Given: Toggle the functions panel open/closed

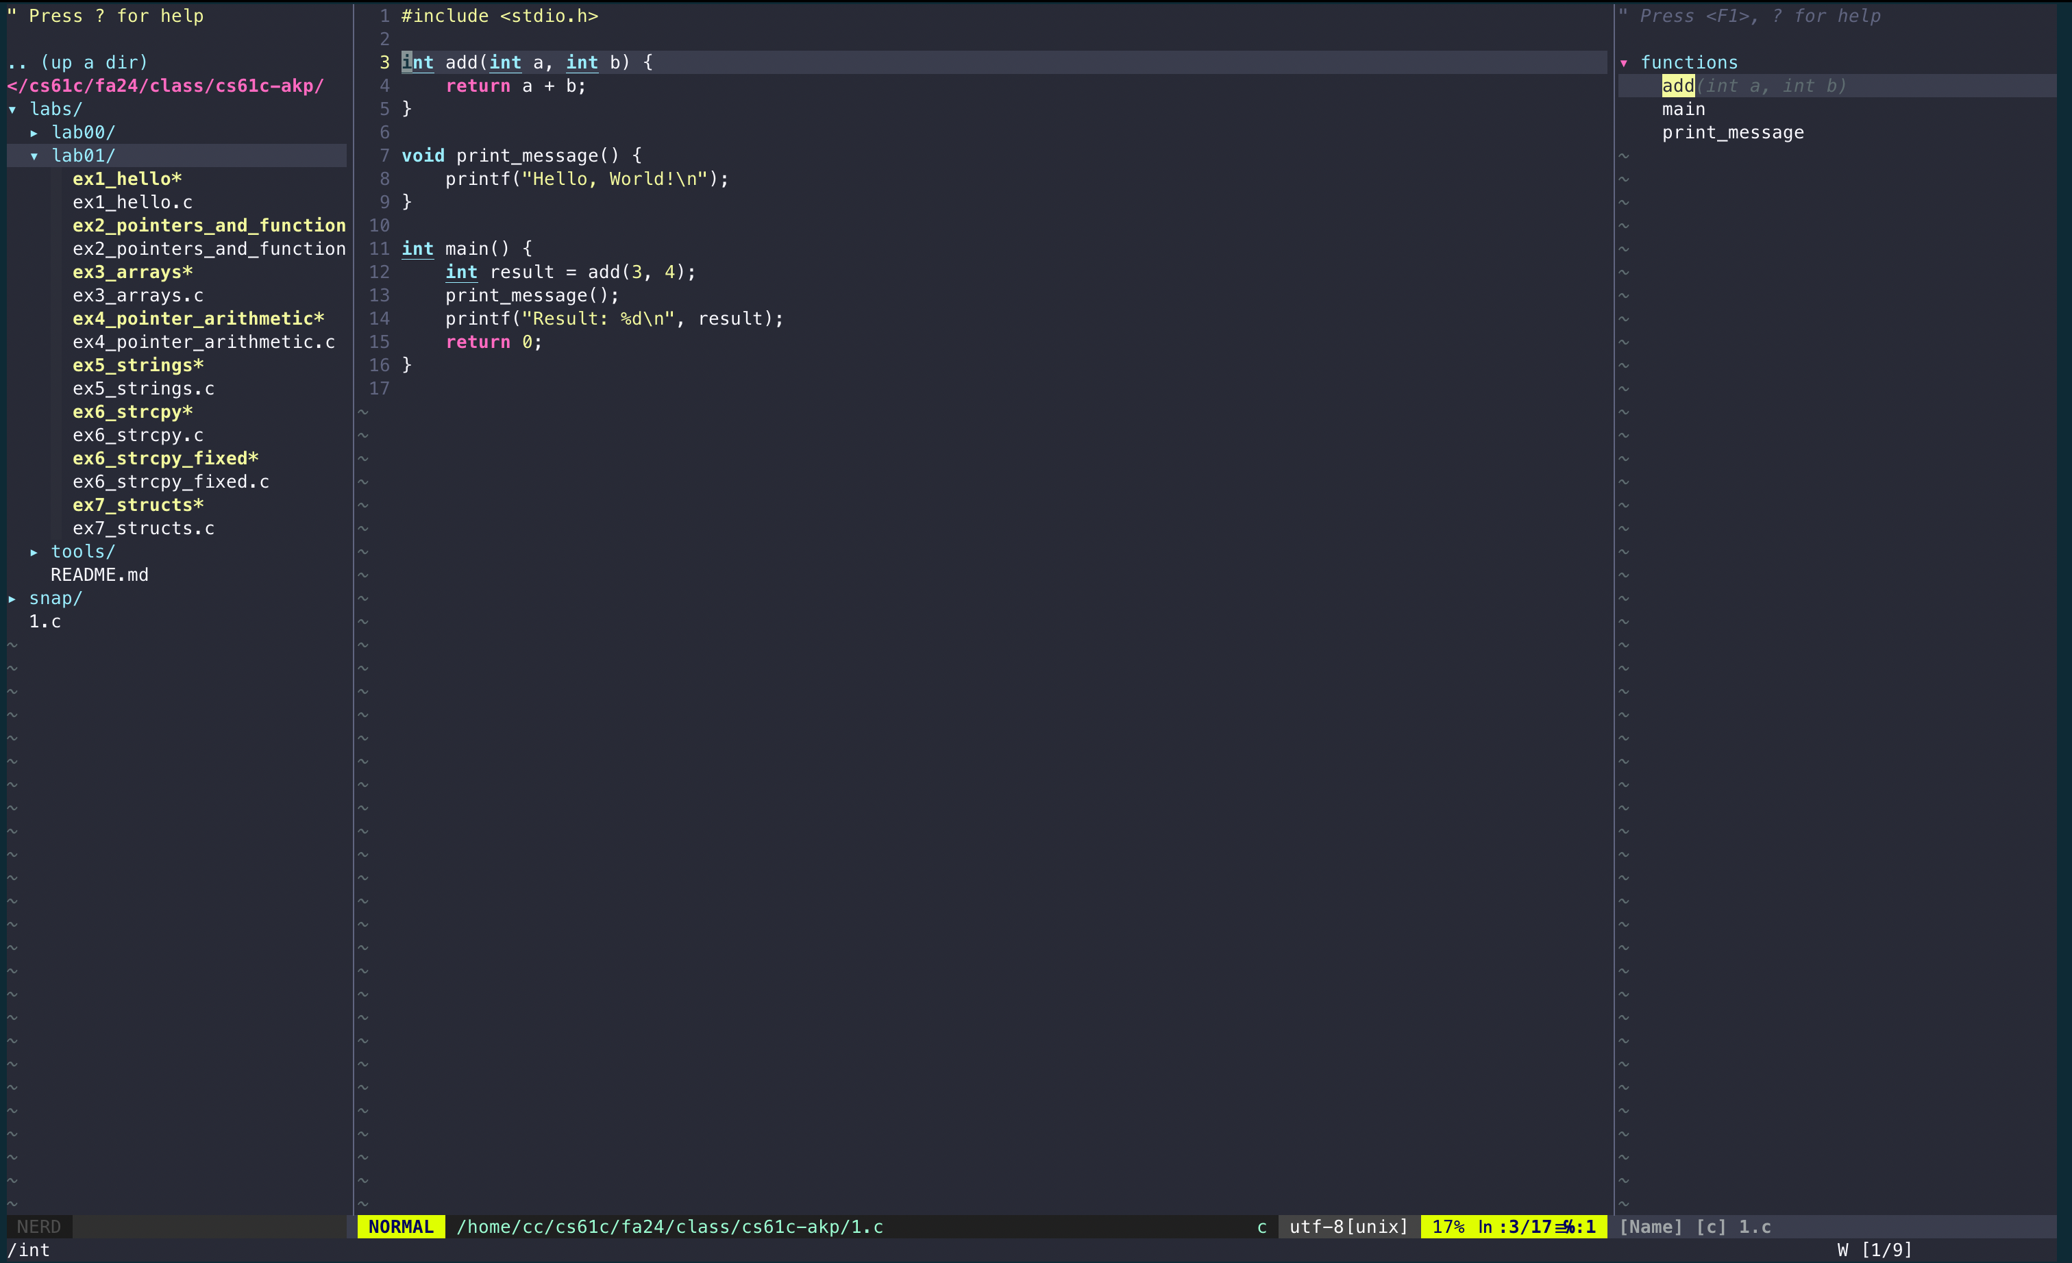Looking at the screenshot, I should 1625,62.
